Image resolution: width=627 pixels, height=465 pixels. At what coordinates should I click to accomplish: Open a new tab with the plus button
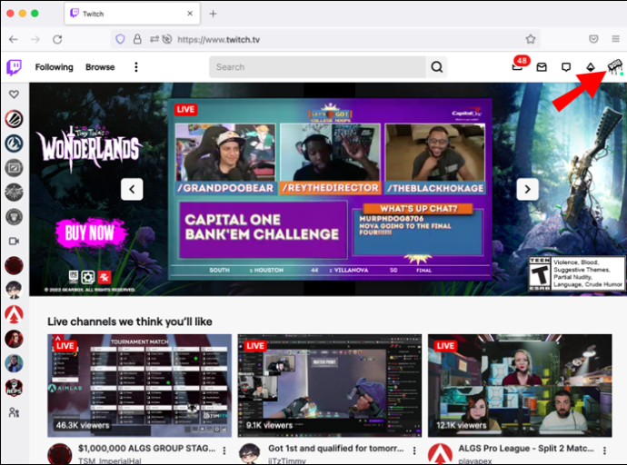[213, 14]
